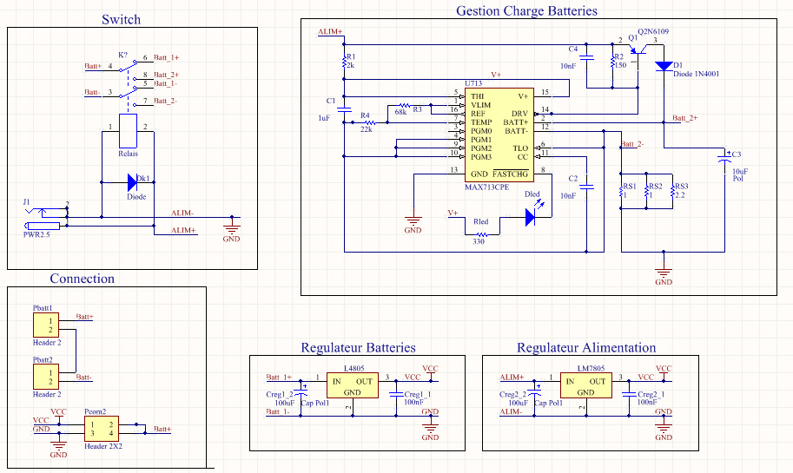The image size is (793, 473).
Task: Select the 'Cap Pol1' label in Regulateur Batteries
Action: [314, 403]
